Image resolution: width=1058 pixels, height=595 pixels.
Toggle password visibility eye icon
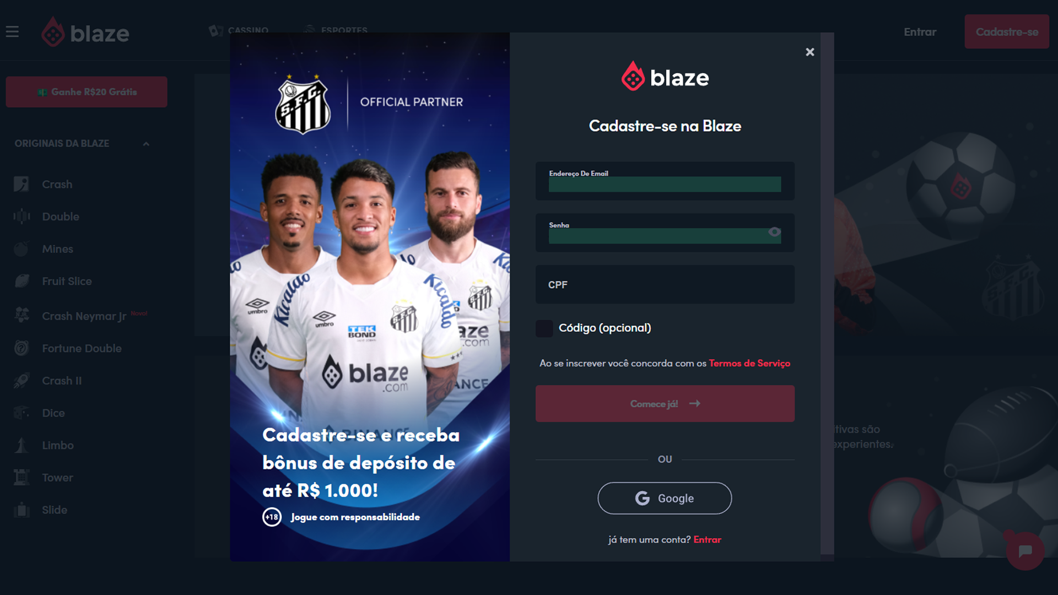774,232
